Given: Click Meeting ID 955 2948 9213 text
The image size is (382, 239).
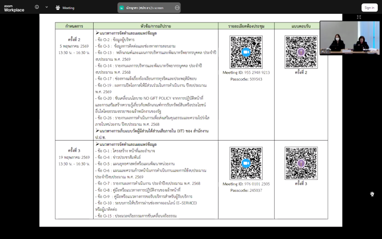Looking at the screenshot, I should click(246, 73).
